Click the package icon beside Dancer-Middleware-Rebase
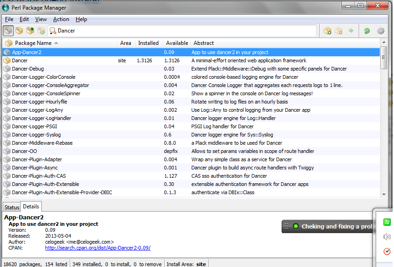Viewport: 394px width, 267px height. (7, 143)
